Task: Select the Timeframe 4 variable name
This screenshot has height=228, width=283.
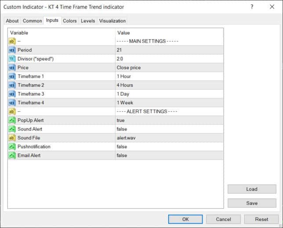Action: 31,103
